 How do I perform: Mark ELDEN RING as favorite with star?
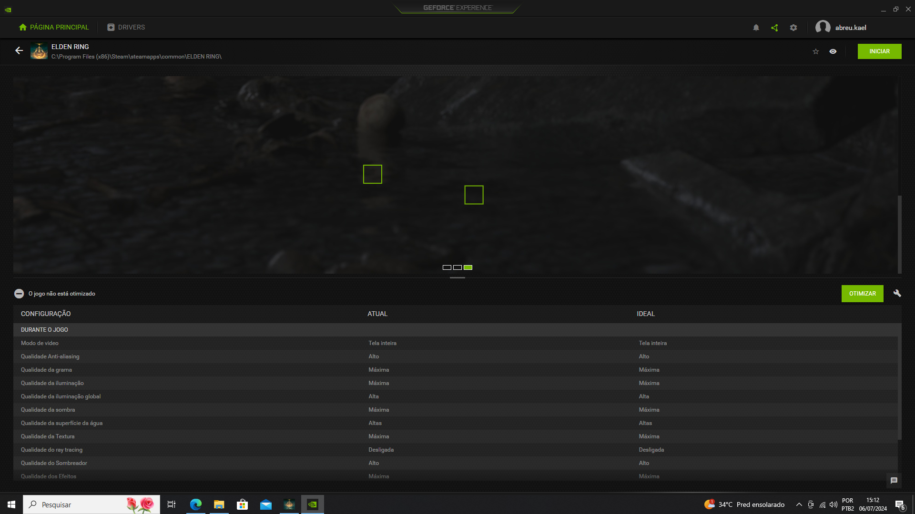coord(816,51)
